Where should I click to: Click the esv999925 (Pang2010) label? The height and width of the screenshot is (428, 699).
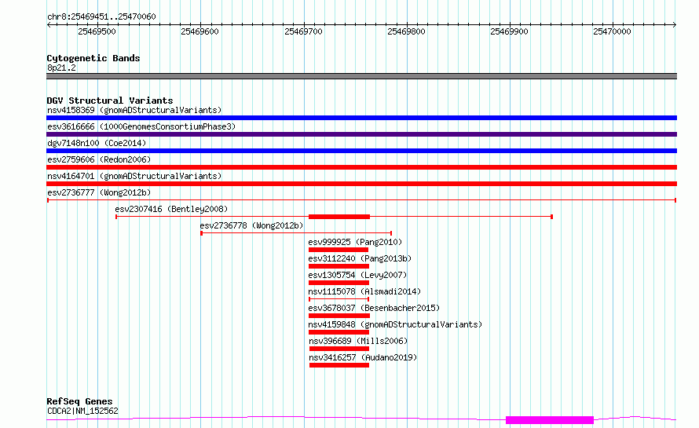[x=355, y=242]
